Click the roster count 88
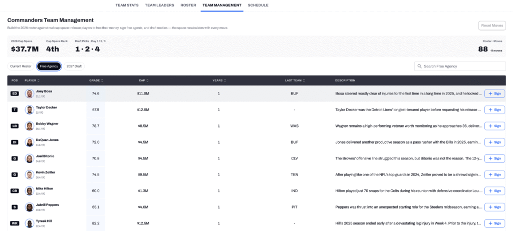This screenshot has width=513, height=231. coord(483,49)
